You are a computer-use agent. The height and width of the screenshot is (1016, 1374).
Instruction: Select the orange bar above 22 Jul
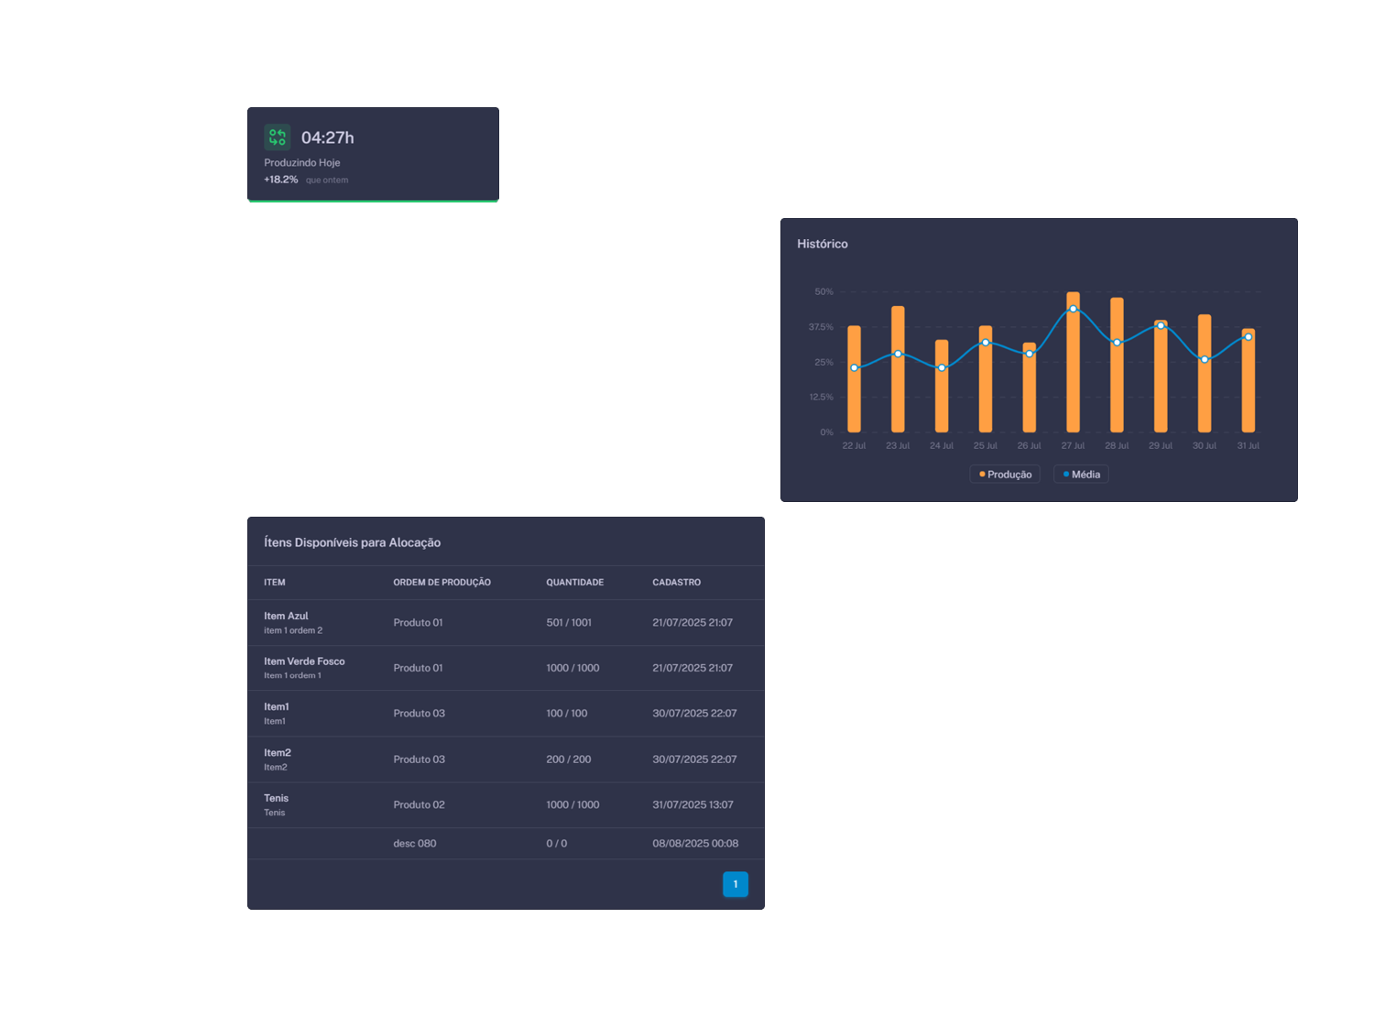click(854, 379)
